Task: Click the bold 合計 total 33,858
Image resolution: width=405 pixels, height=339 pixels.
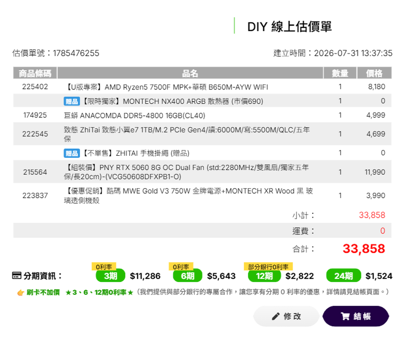Action: tap(364, 249)
